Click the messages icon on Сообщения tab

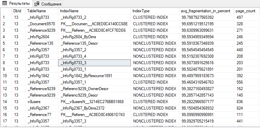(37, 4)
